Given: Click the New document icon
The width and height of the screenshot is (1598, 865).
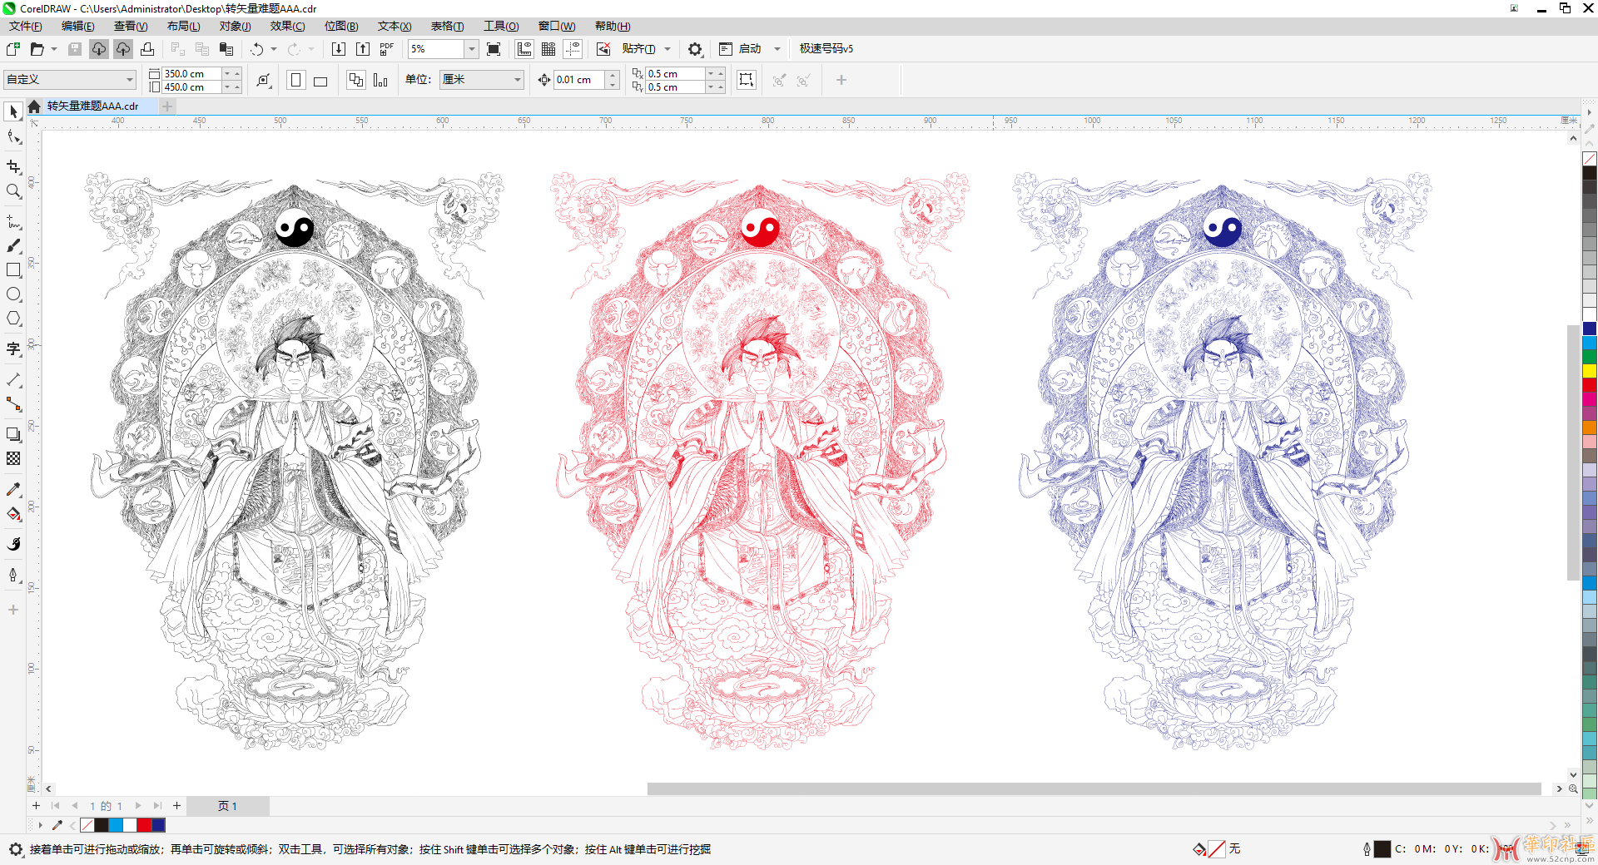Looking at the screenshot, I should tap(13, 49).
